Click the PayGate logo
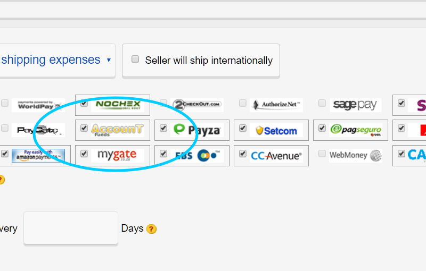The width and height of the screenshot is (426, 271). point(38,130)
